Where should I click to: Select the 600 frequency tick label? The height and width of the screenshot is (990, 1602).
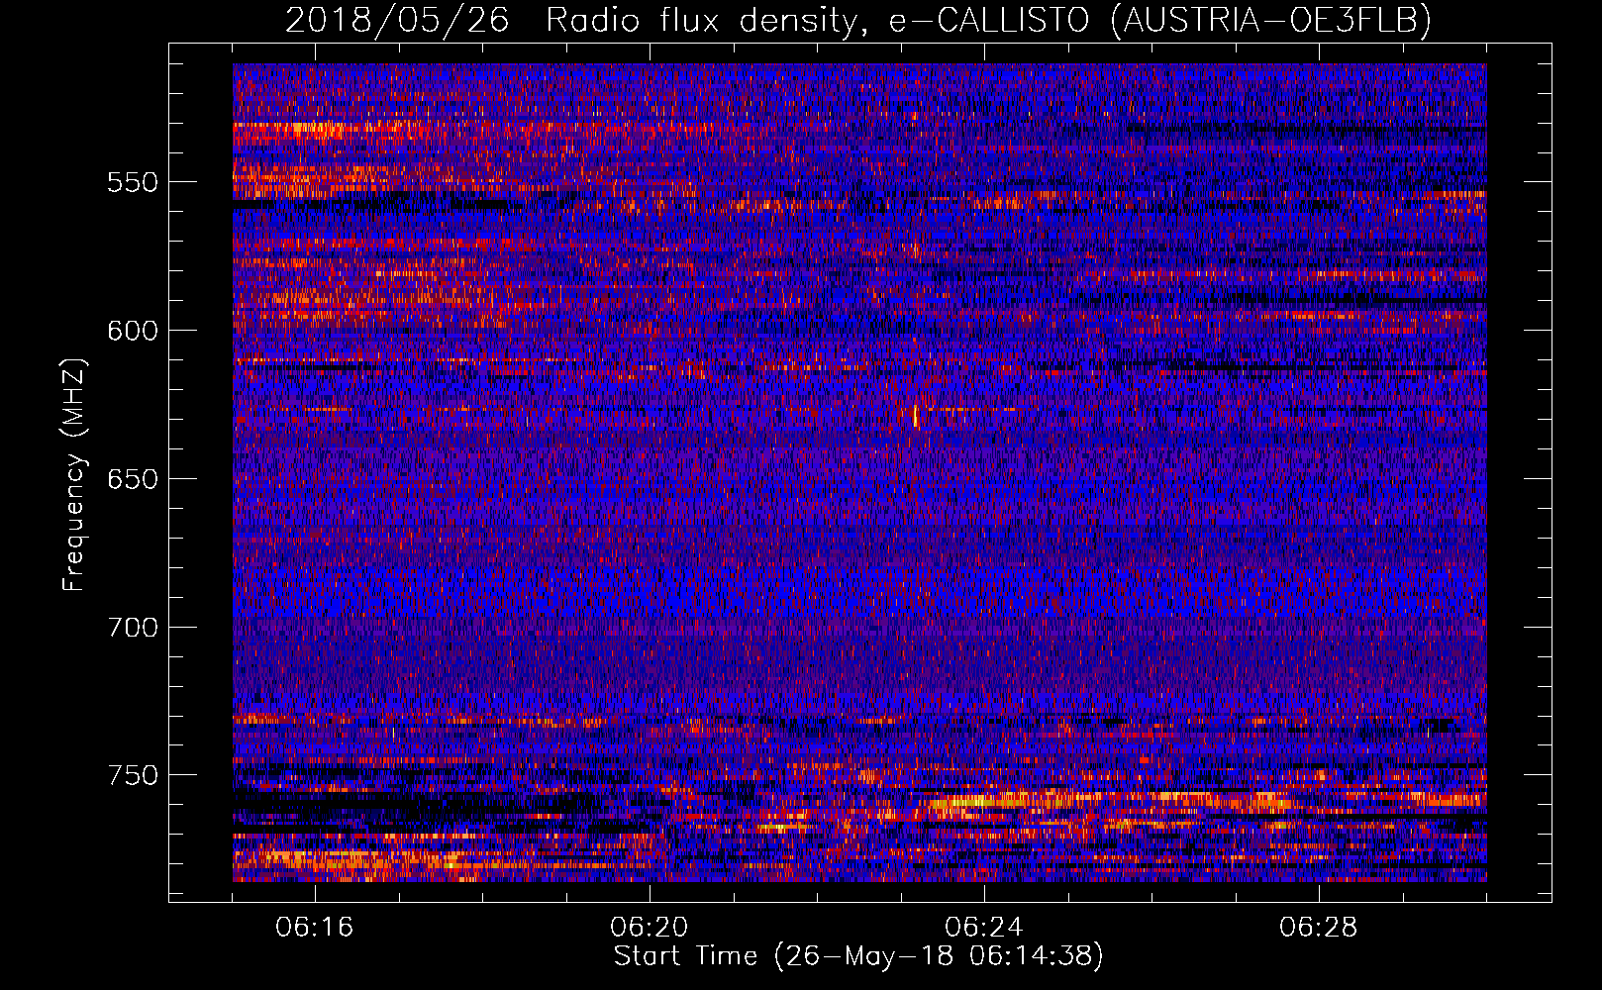click(x=133, y=331)
